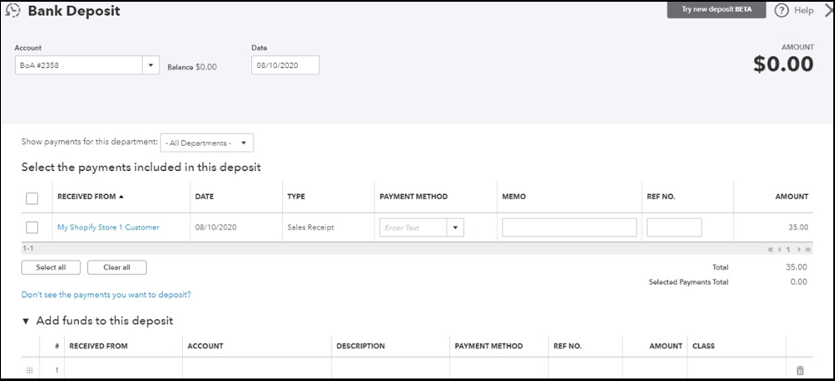Click the recent transactions clock icon

(x=13, y=11)
